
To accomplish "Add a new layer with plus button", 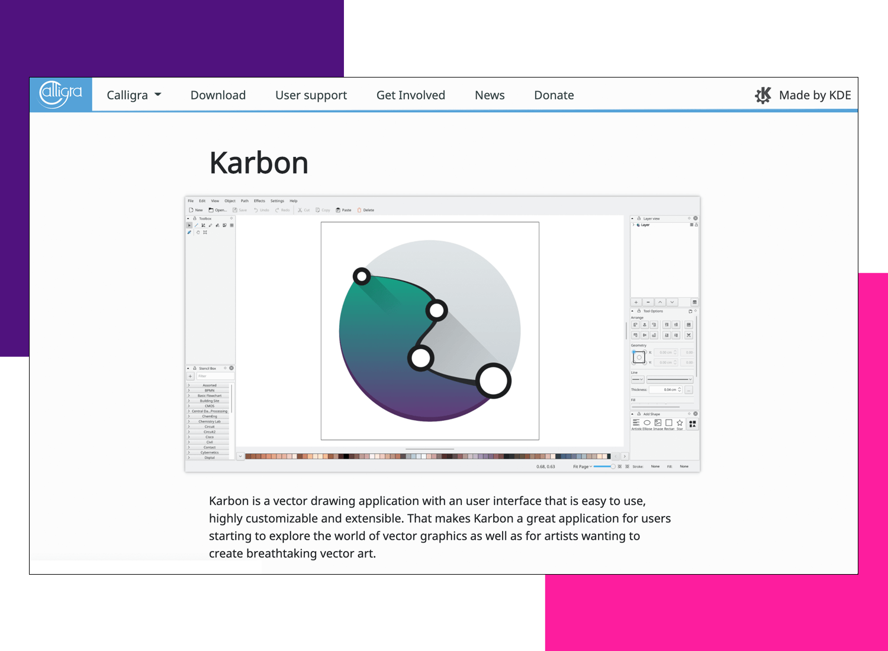I will tap(636, 302).
